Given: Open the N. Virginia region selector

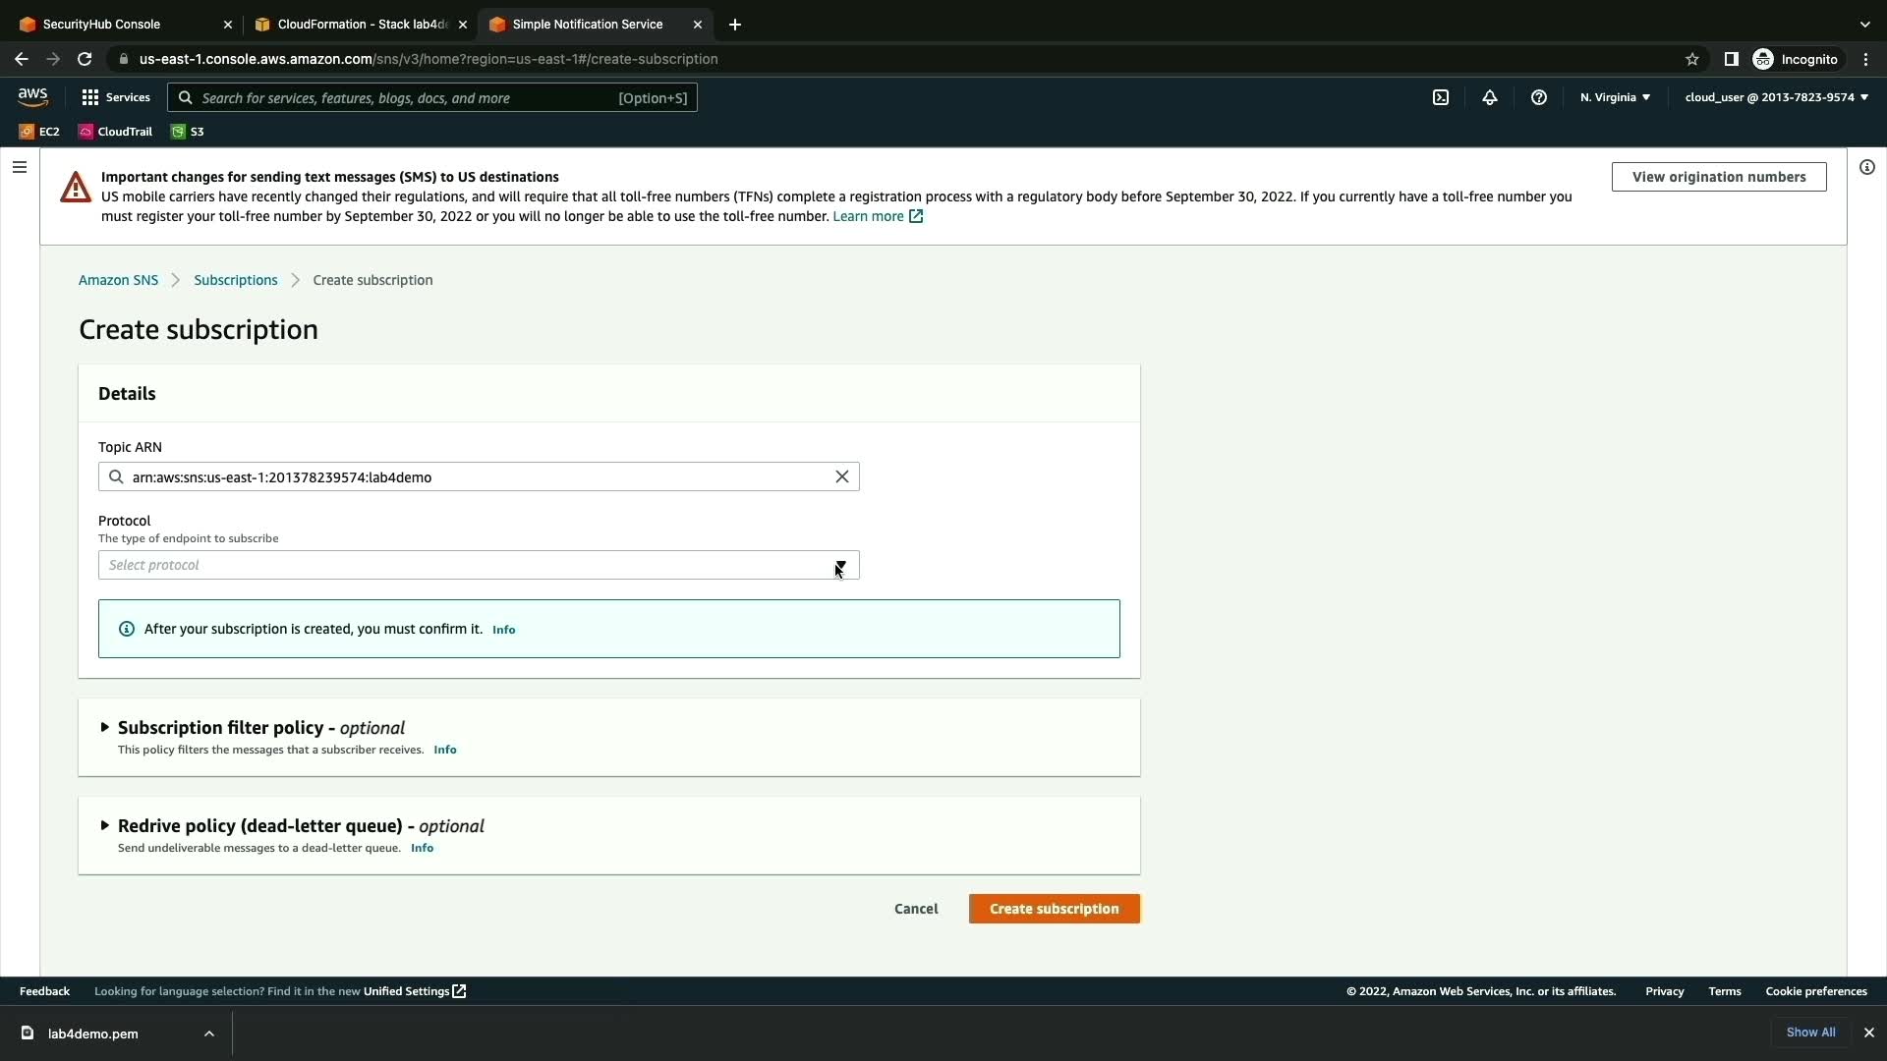Looking at the screenshot, I should [1615, 97].
